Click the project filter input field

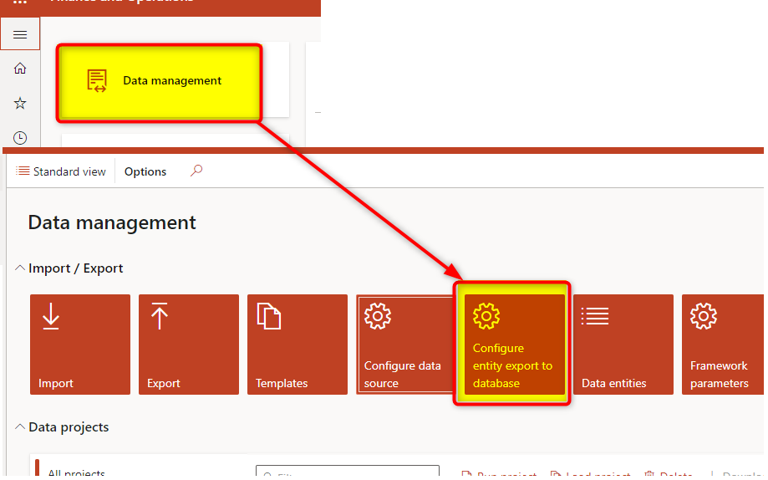click(x=348, y=472)
